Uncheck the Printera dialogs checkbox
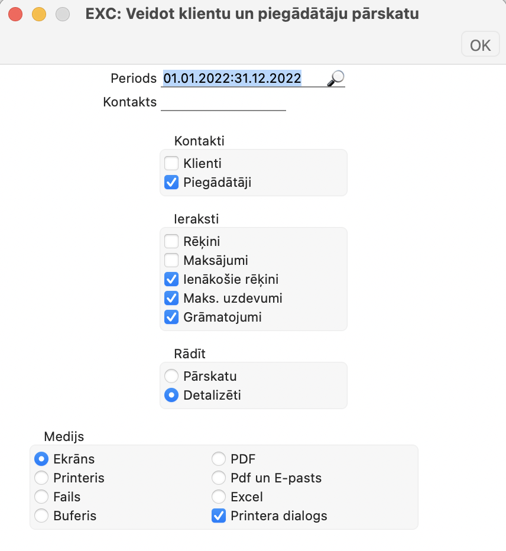Viewport: 506px width, 551px height. tap(219, 516)
